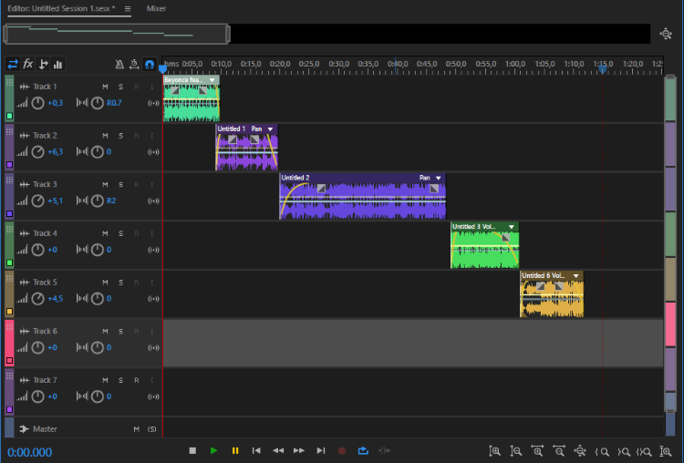Open the Editor panel menu icon
This screenshot has width=684, height=463.
click(128, 8)
